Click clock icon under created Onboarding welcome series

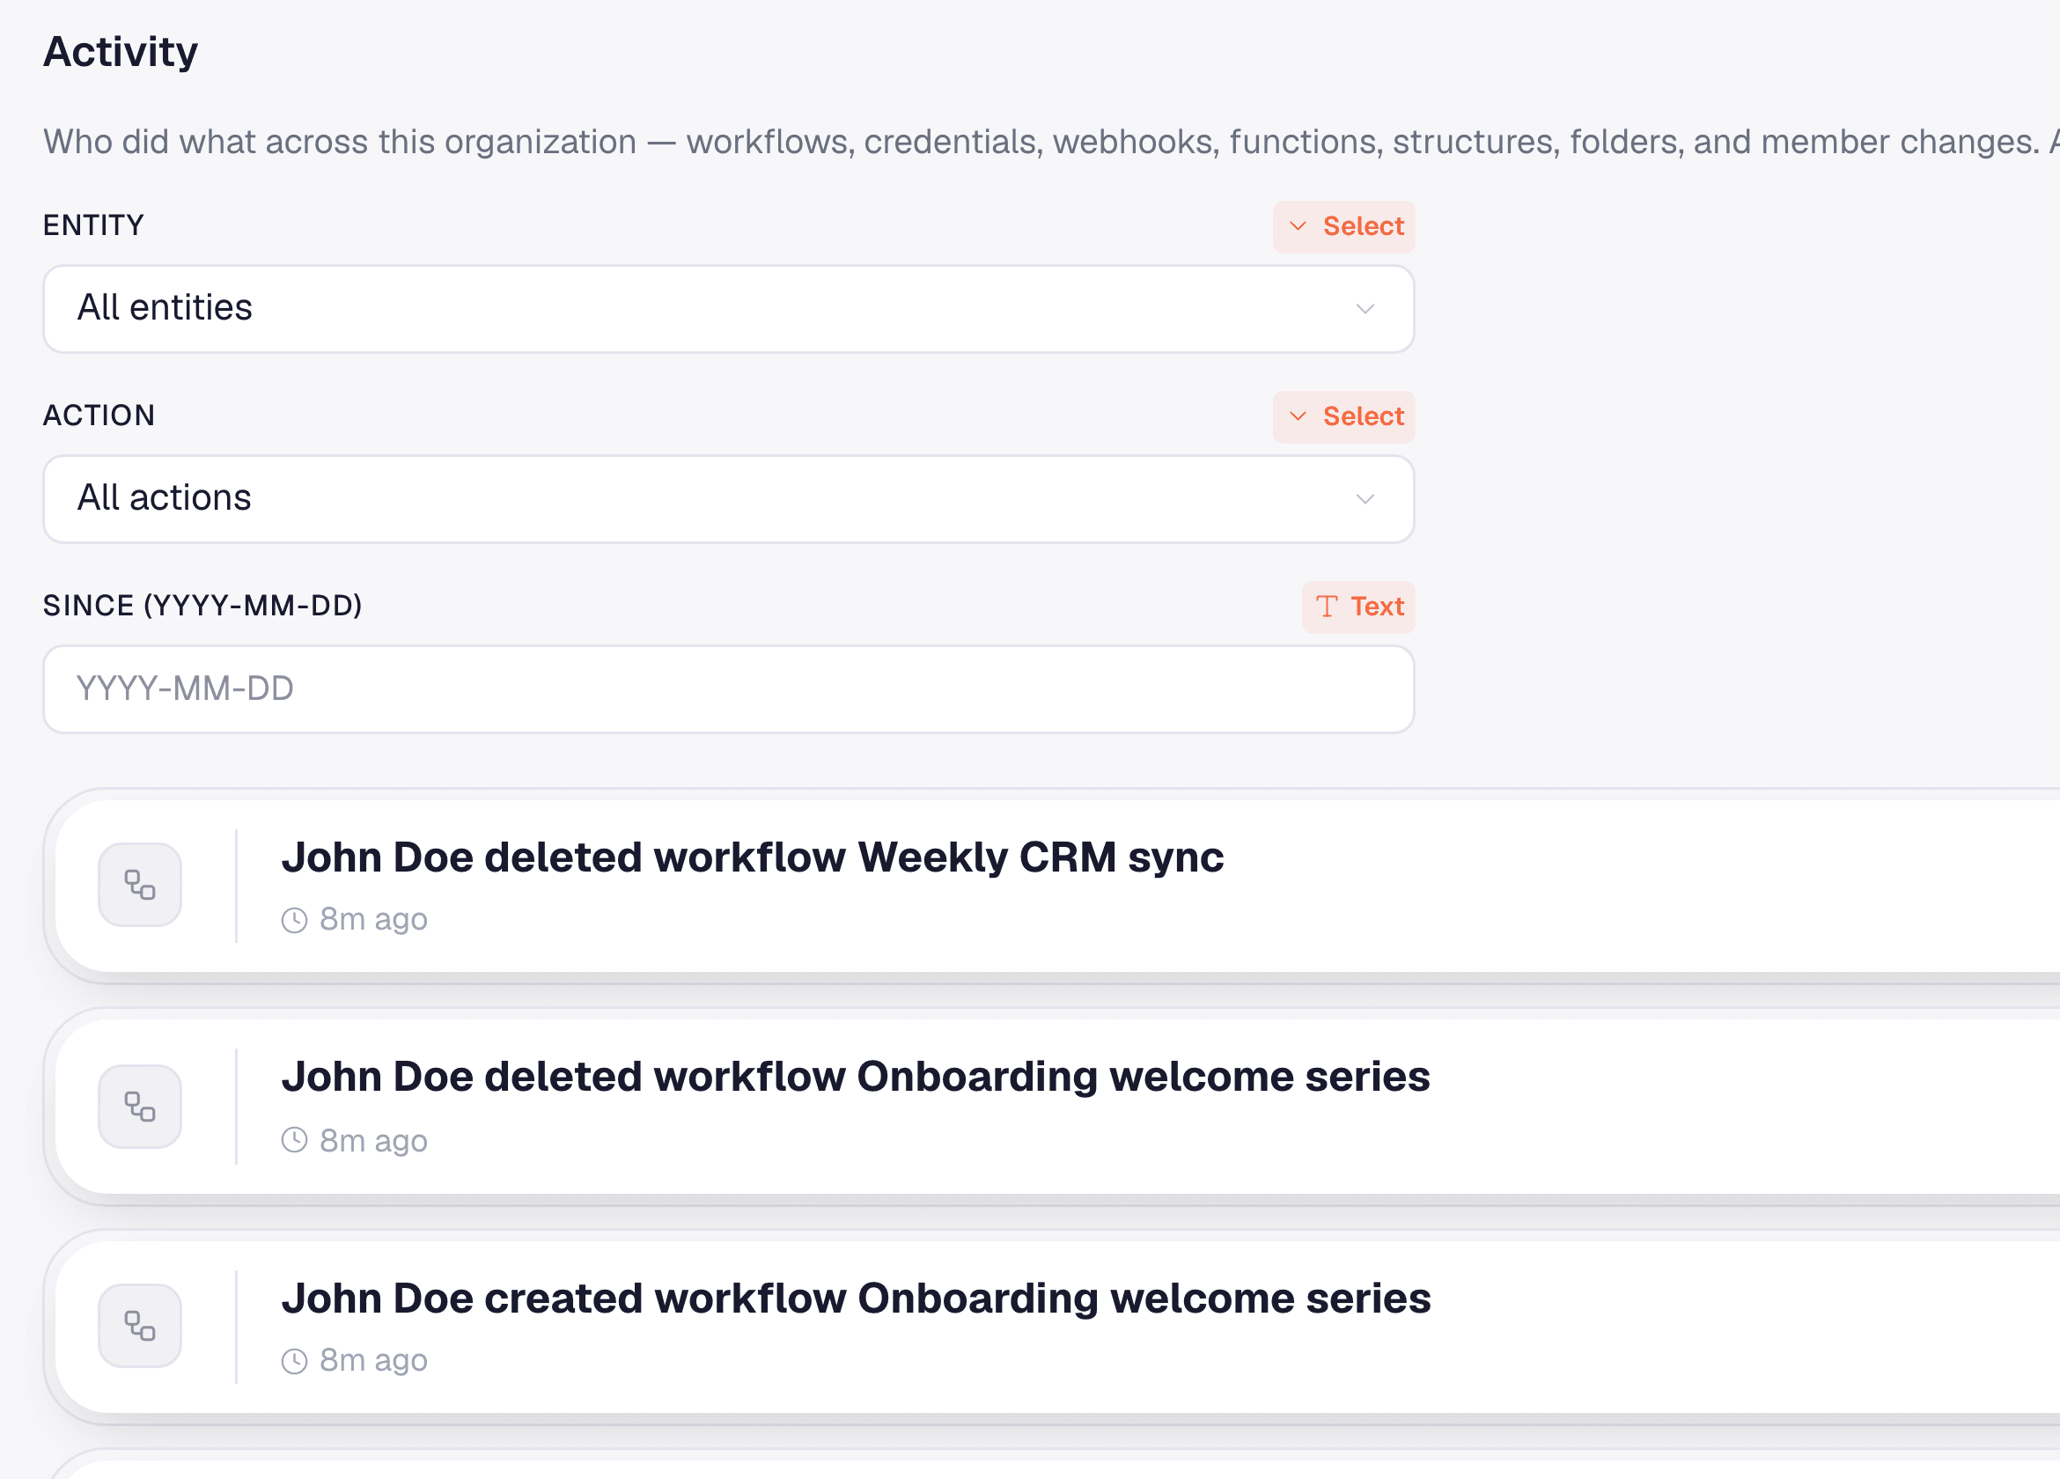click(294, 1361)
